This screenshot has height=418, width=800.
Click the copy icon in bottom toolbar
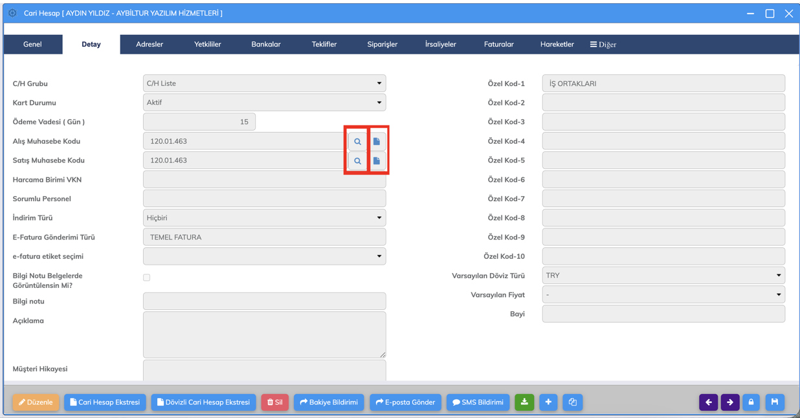click(572, 402)
